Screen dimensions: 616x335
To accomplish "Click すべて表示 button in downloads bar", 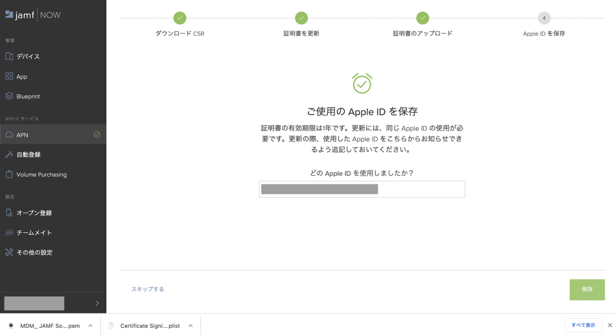I will [x=583, y=325].
